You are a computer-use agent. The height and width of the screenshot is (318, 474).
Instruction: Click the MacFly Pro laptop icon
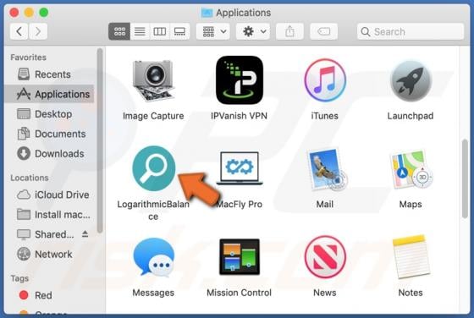(240, 168)
